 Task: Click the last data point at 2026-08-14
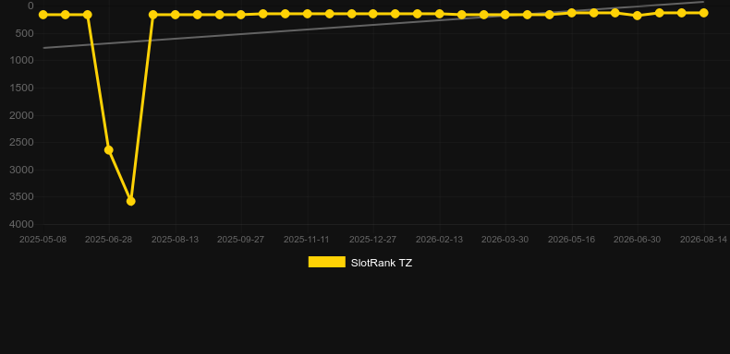click(x=703, y=13)
